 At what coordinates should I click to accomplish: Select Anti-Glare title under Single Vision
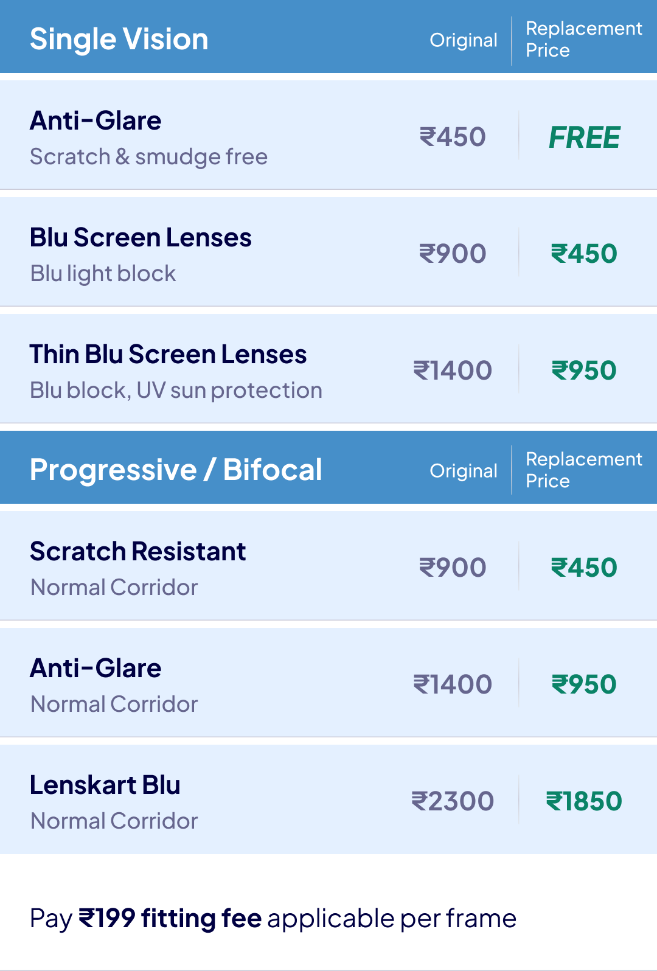coord(96,121)
